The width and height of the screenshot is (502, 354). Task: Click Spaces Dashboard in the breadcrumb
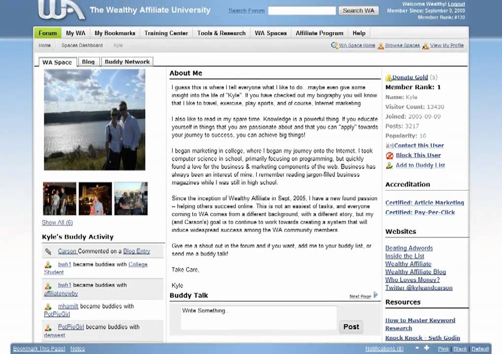point(82,45)
